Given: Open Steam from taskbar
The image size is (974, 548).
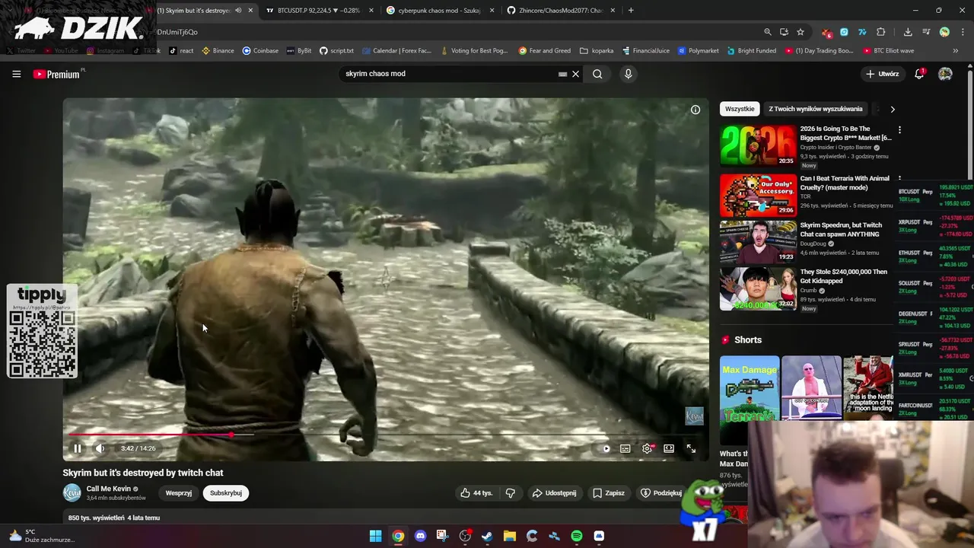Looking at the screenshot, I should [487, 536].
